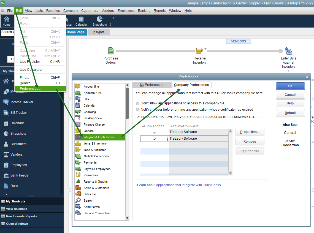Click the Properties... button
The height and width of the screenshot is (233, 314).
[x=250, y=132]
